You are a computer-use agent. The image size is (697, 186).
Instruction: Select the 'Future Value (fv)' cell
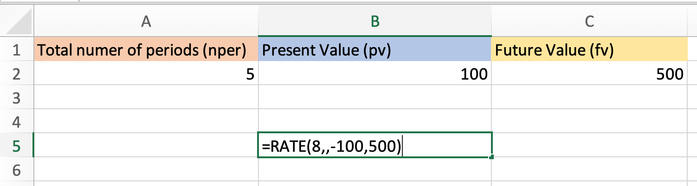[589, 50]
